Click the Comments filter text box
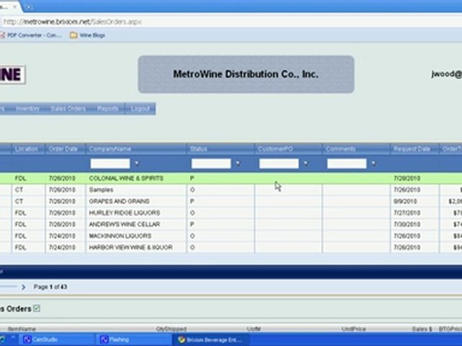 [x=346, y=163]
